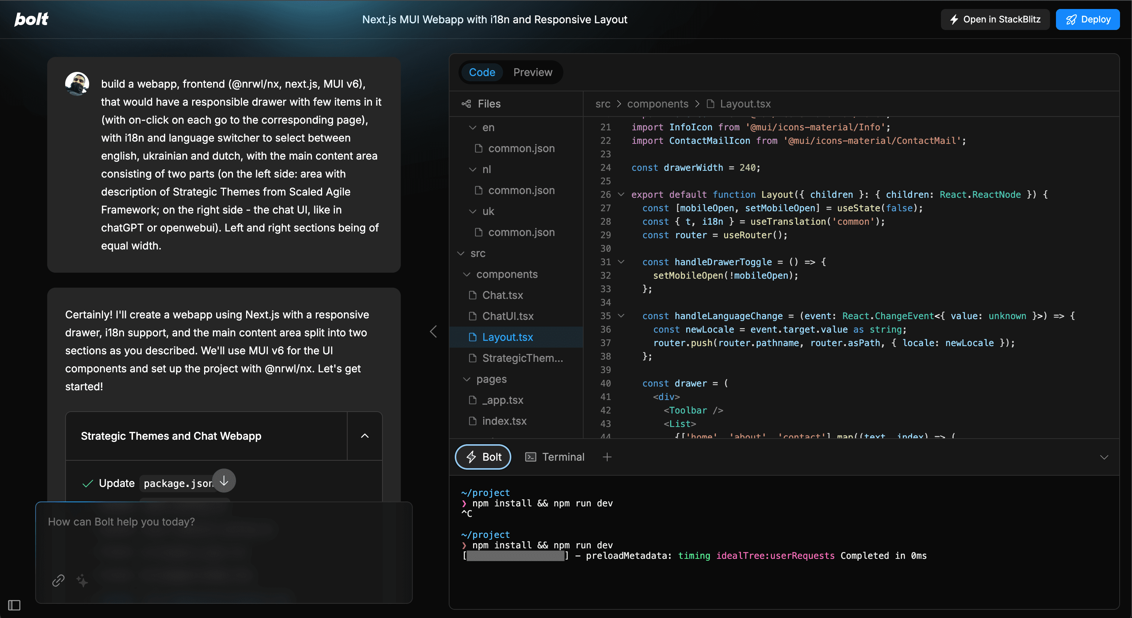Add a new terminal with plus icon
Screen dimensions: 1132x618
pos(607,457)
